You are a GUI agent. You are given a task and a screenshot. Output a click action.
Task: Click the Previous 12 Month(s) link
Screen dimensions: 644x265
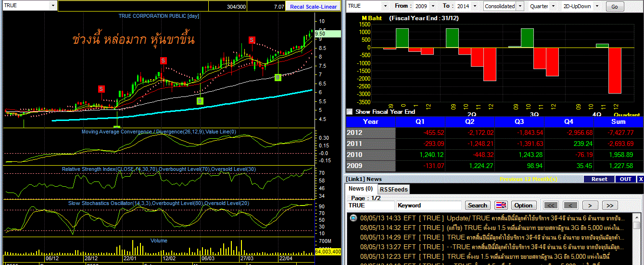click(x=529, y=179)
